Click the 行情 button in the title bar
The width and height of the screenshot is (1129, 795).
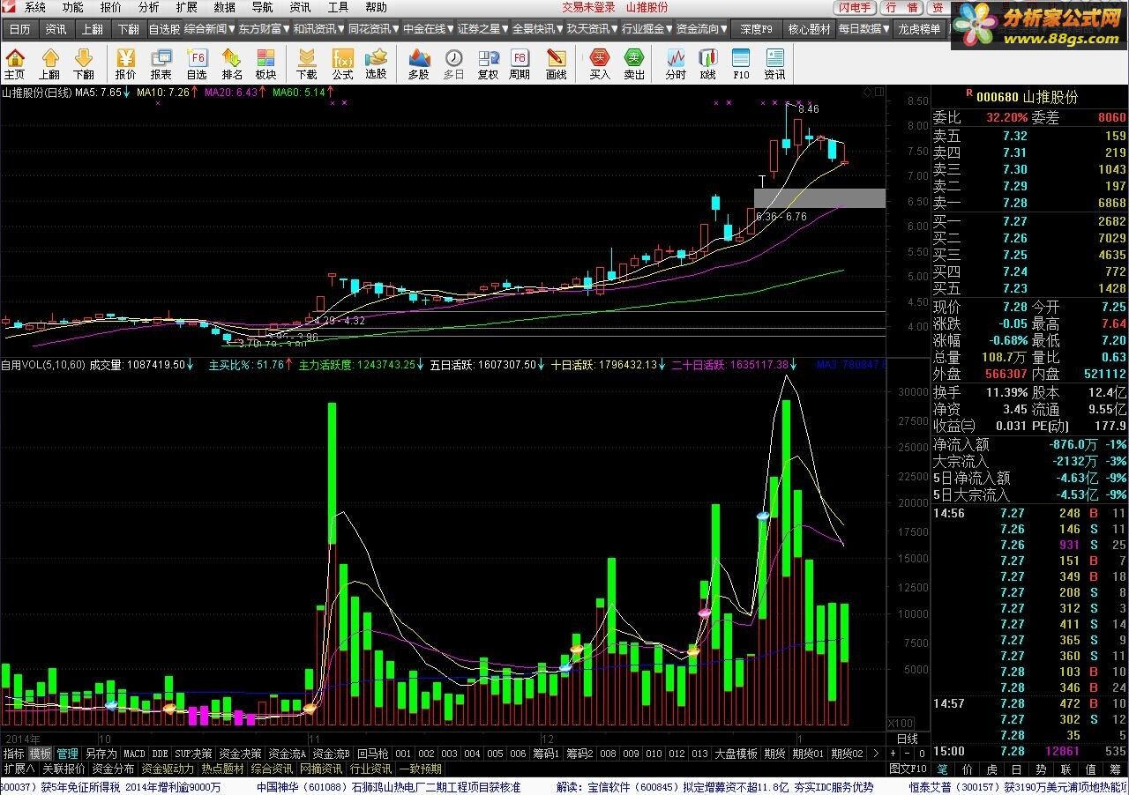click(x=901, y=7)
